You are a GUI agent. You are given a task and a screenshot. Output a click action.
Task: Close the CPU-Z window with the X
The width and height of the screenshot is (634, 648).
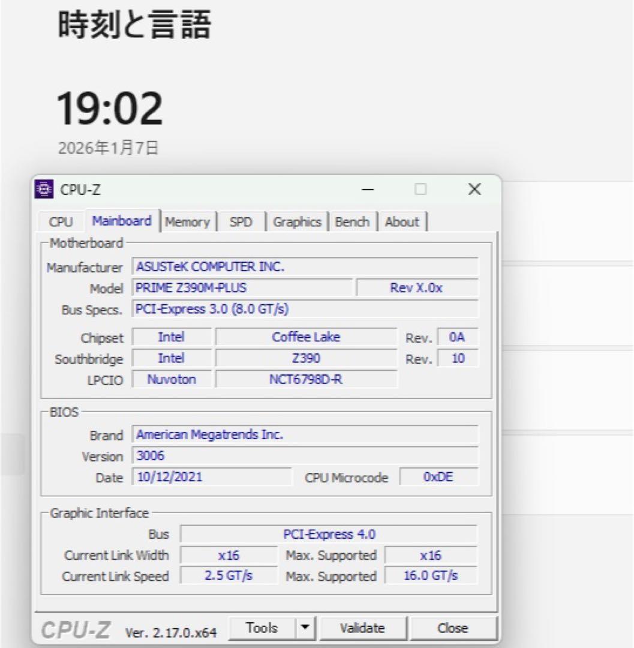pos(474,189)
